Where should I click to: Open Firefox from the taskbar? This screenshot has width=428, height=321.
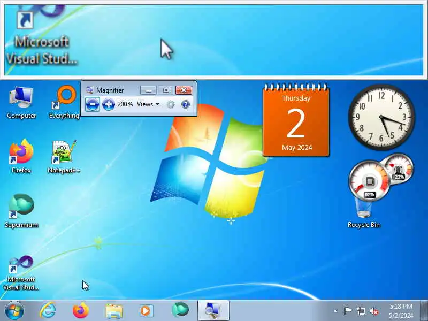point(81,310)
